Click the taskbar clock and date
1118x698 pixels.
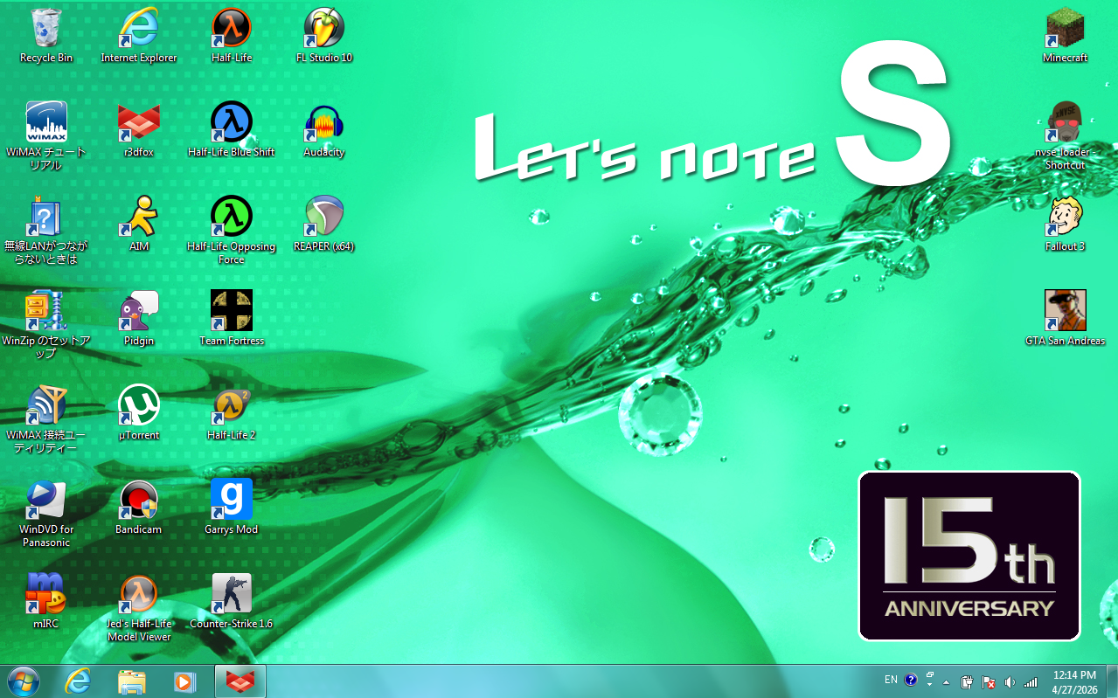pyautogui.click(x=1074, y=681)
